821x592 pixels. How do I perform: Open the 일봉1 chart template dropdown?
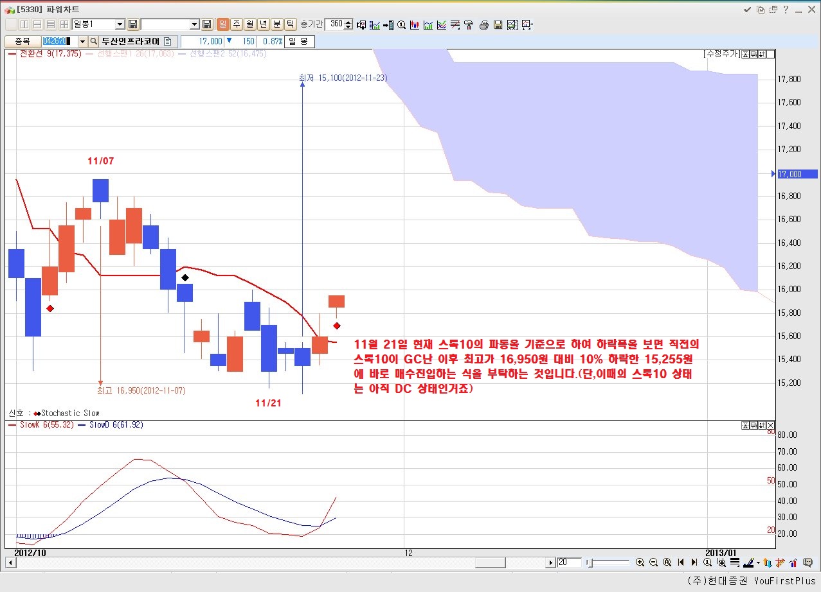click(x=120, y=24)
